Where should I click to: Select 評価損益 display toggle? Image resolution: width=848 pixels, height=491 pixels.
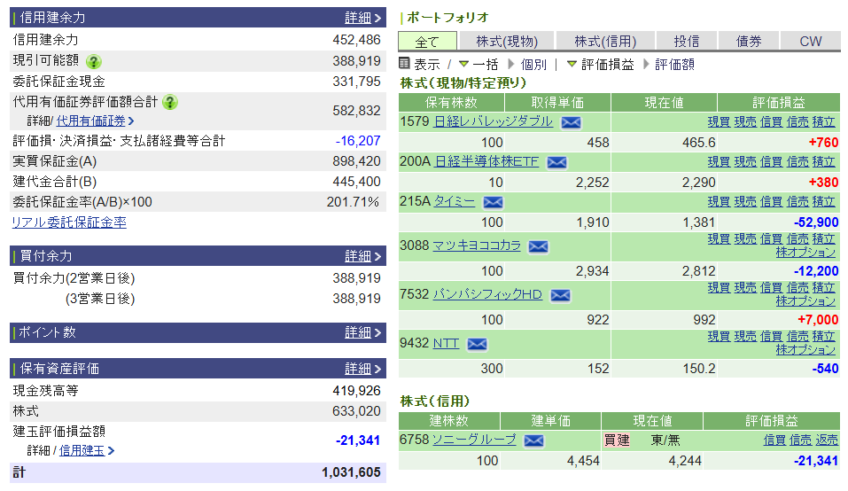600,65
